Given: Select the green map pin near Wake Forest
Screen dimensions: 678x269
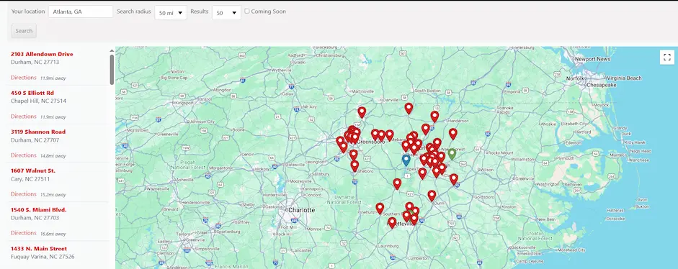Looking at the screenshot, I should coord(452,154).
